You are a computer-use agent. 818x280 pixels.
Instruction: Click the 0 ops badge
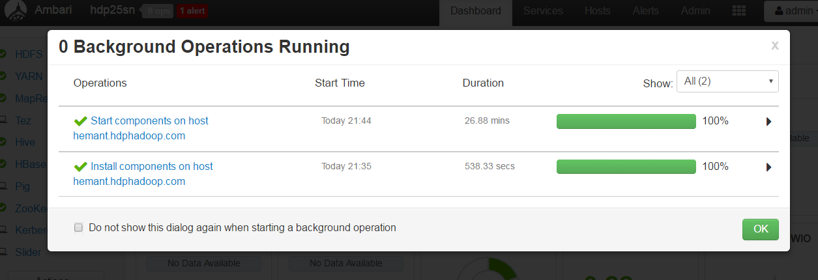point(157,11)
